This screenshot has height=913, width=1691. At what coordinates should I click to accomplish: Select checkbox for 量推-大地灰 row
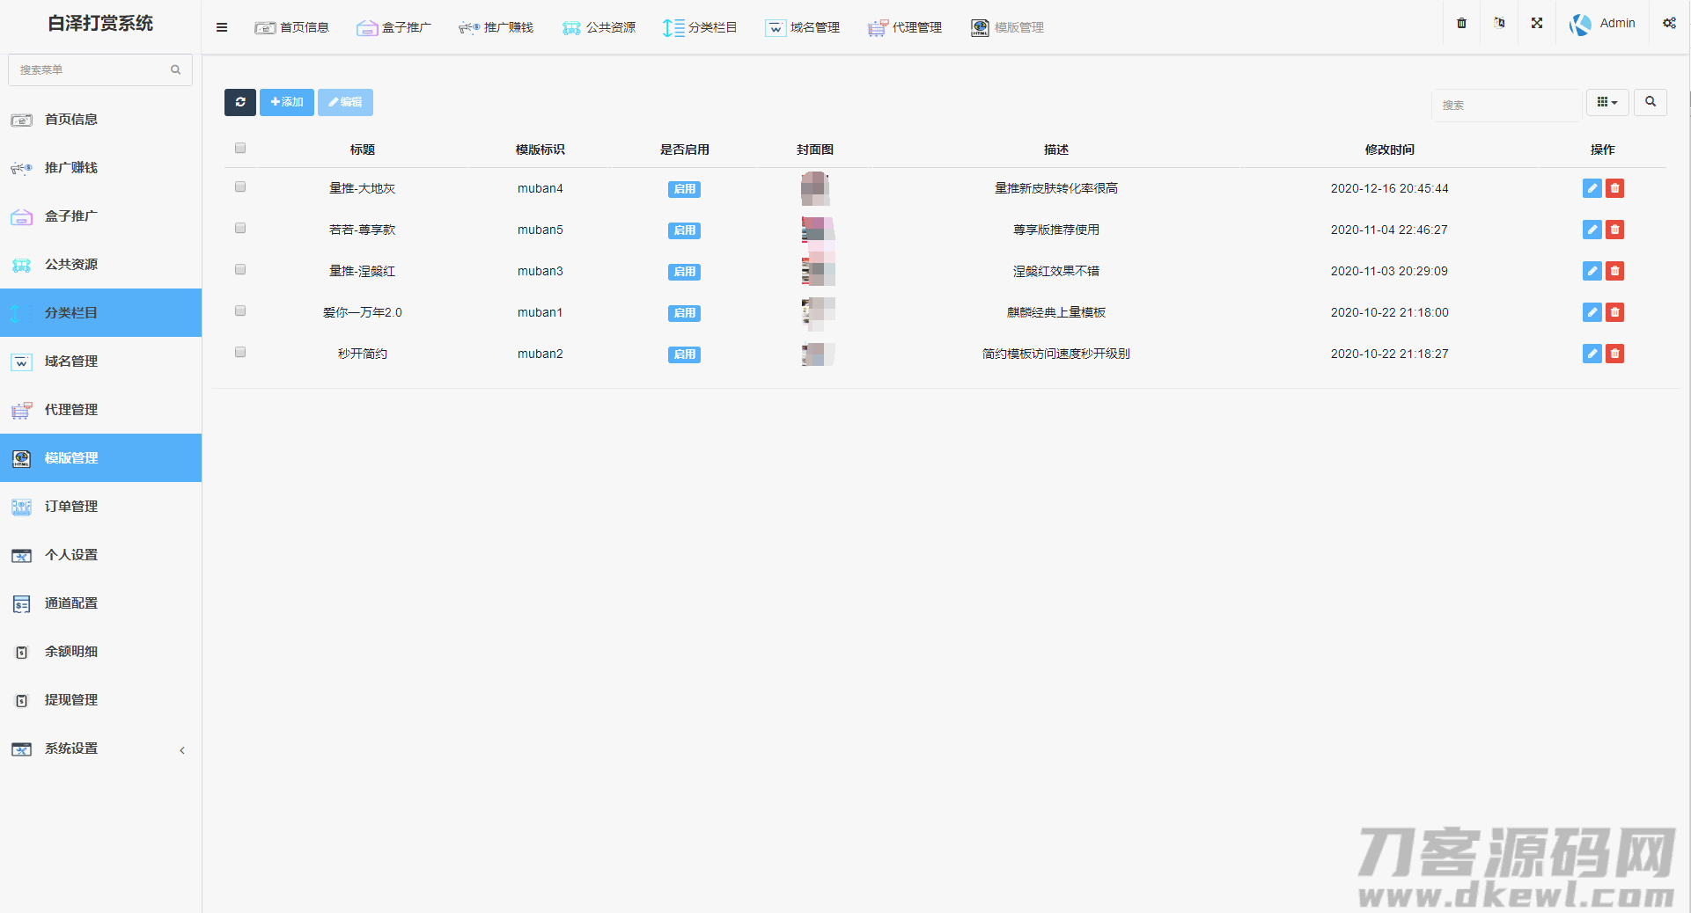point(240,187)
